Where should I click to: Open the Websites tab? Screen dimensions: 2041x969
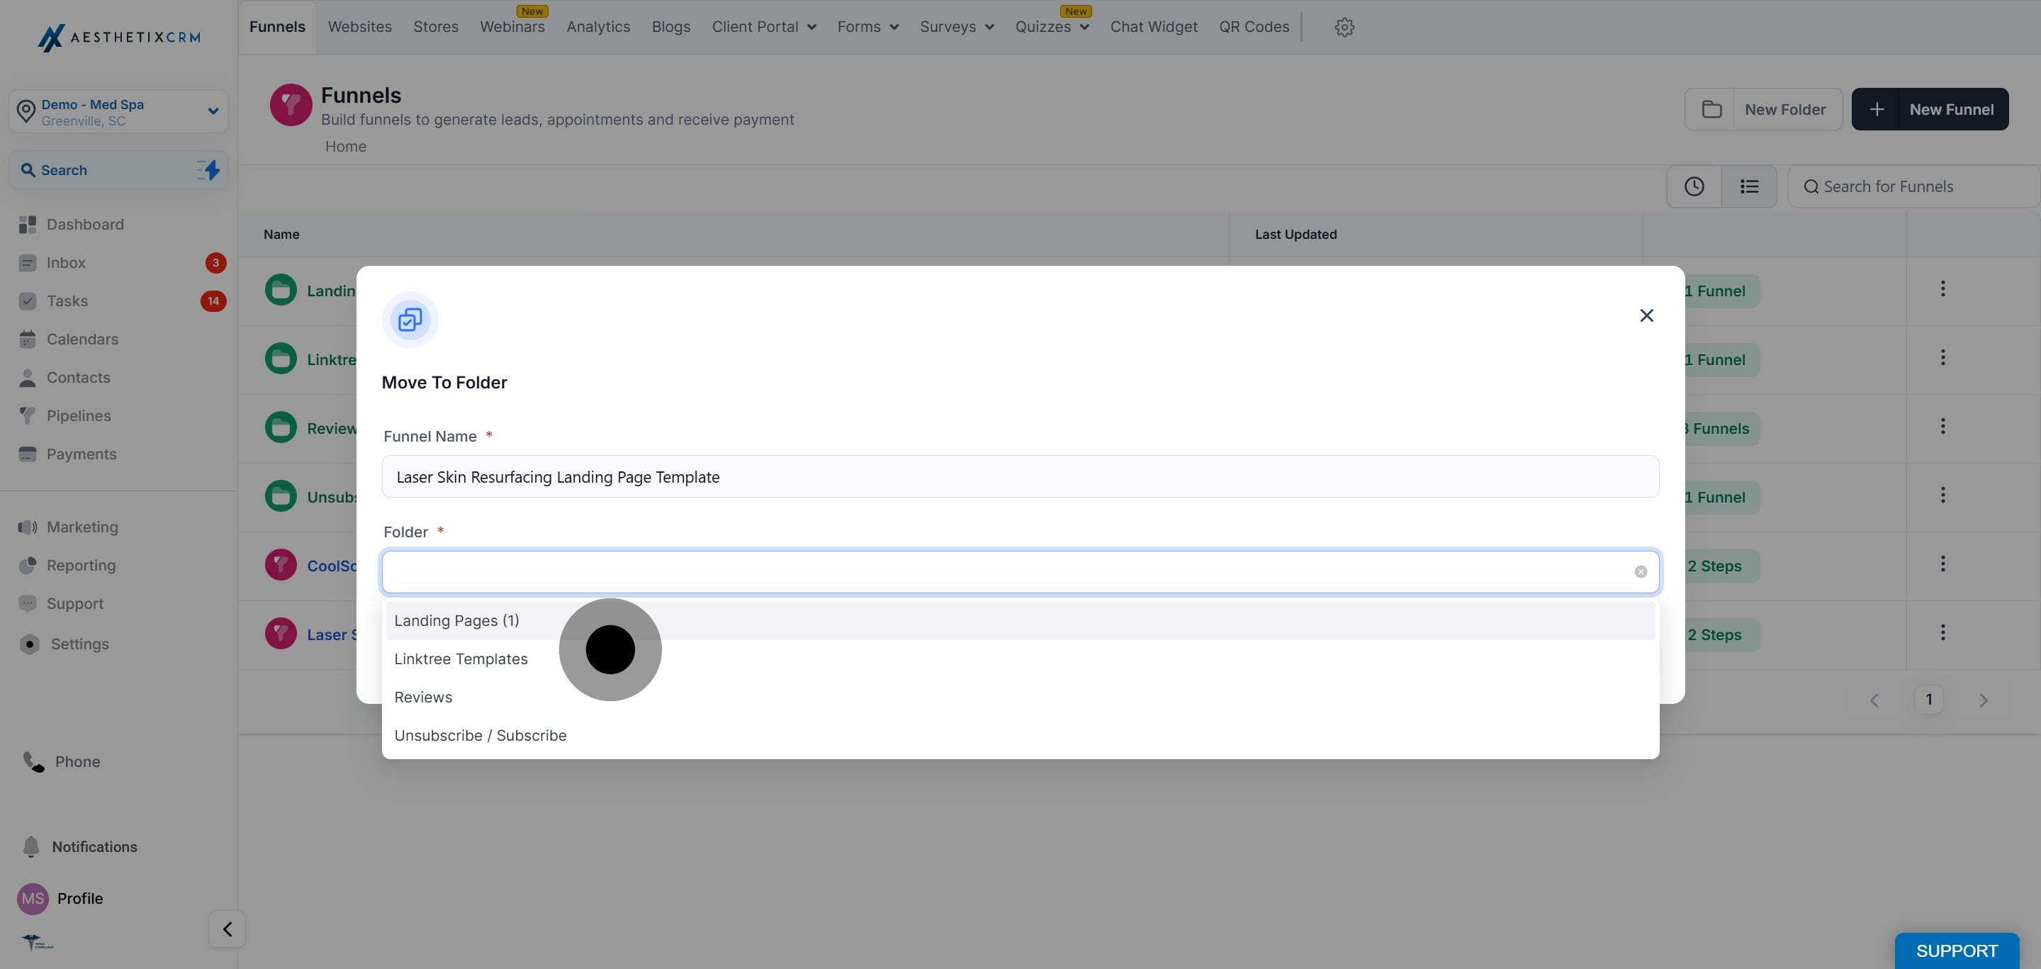[x=360, y=27]
